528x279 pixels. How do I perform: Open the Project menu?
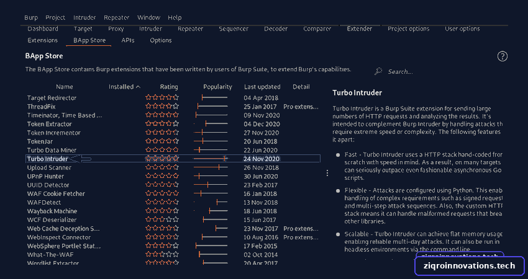(55, 17)
